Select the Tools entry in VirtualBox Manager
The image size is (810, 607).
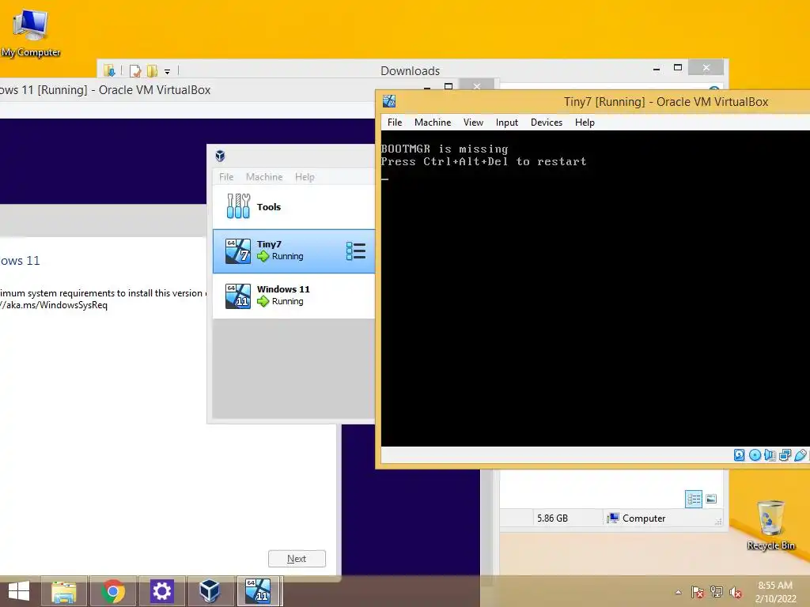pos(293,207)
